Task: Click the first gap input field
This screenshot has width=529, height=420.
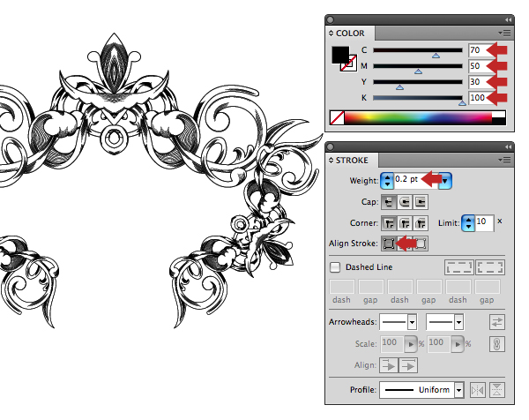Action: [371, 287]
